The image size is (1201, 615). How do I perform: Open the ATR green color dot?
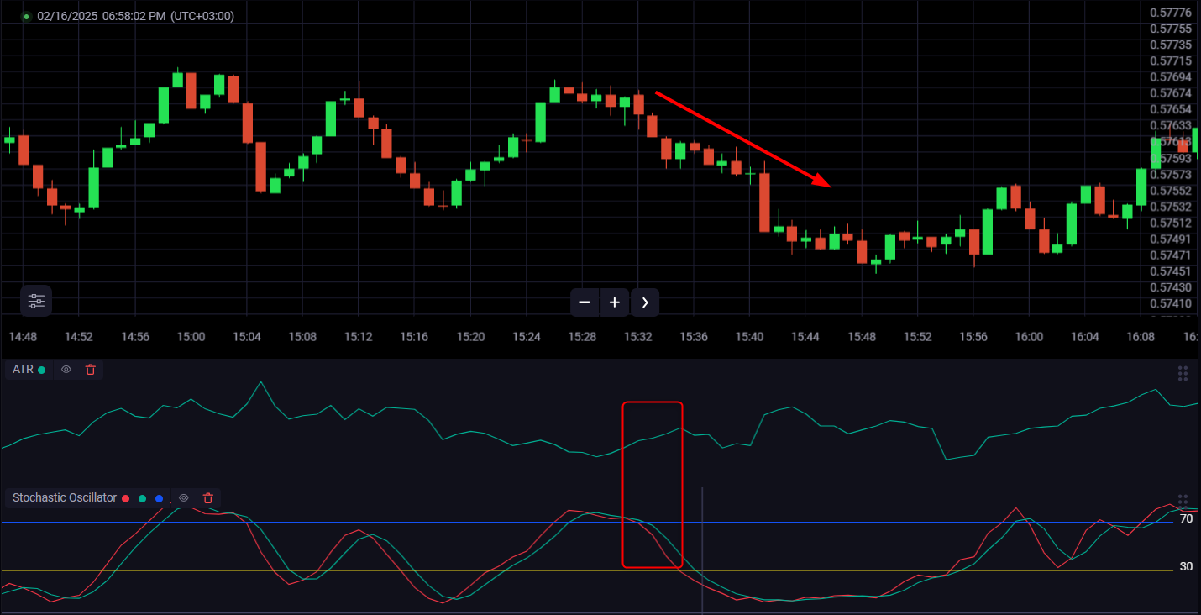(42, 370)
